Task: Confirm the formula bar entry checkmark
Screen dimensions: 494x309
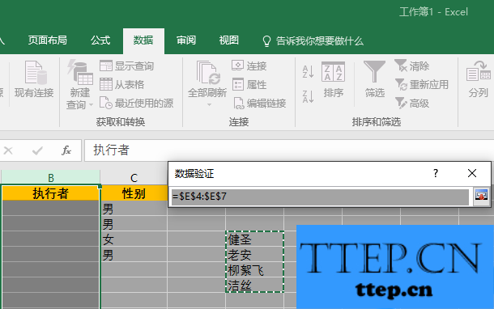Action: (37, 150)
